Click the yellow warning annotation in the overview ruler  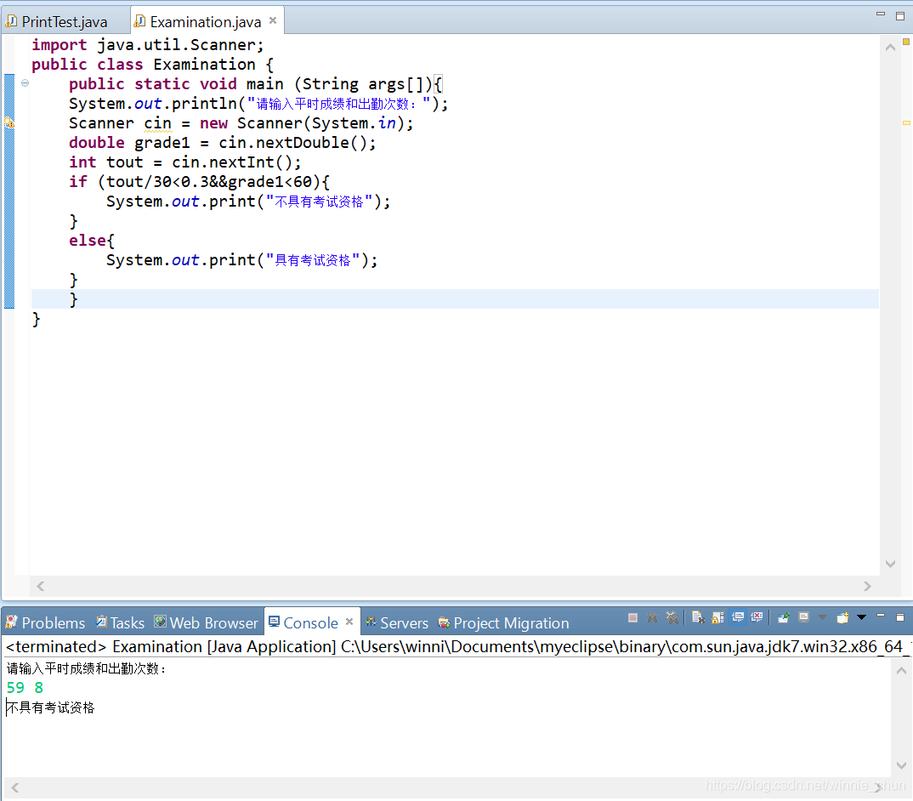tap(906, 123)
